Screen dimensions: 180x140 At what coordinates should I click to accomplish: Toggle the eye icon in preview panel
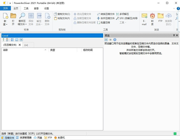click(110, 40)
